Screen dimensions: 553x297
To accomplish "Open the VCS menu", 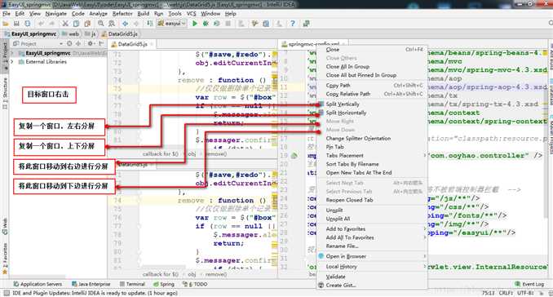I will [x=191, y=14].
